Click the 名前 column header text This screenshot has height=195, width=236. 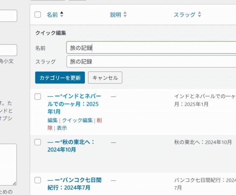pyautogui.click(x=52, y=15)
